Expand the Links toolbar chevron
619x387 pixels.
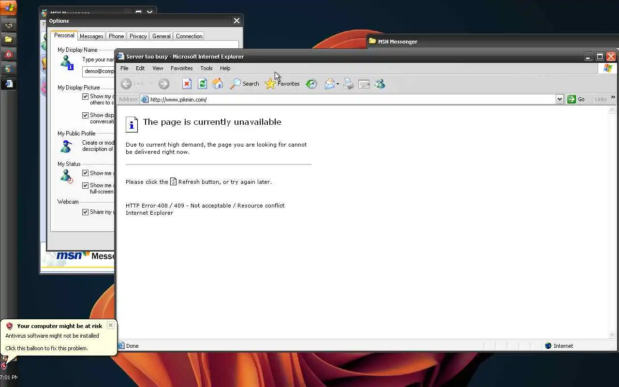coord(613,98)
